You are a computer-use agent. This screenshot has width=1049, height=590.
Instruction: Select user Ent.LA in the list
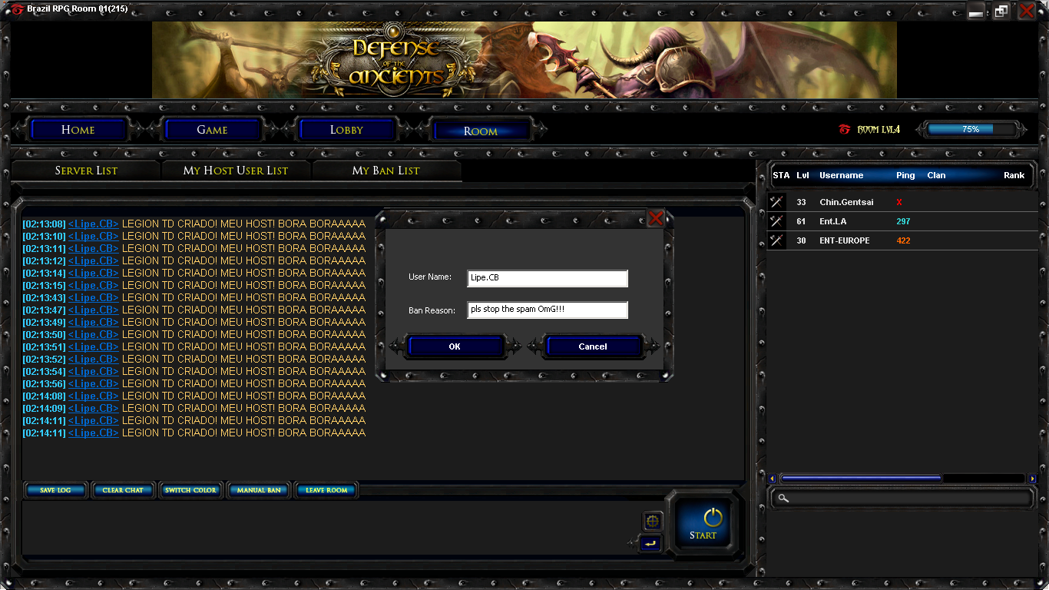point(902,221)
